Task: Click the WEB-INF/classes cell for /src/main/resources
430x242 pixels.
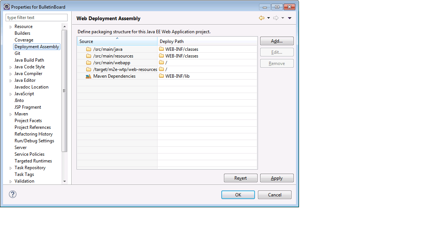Action: point(207,56)
